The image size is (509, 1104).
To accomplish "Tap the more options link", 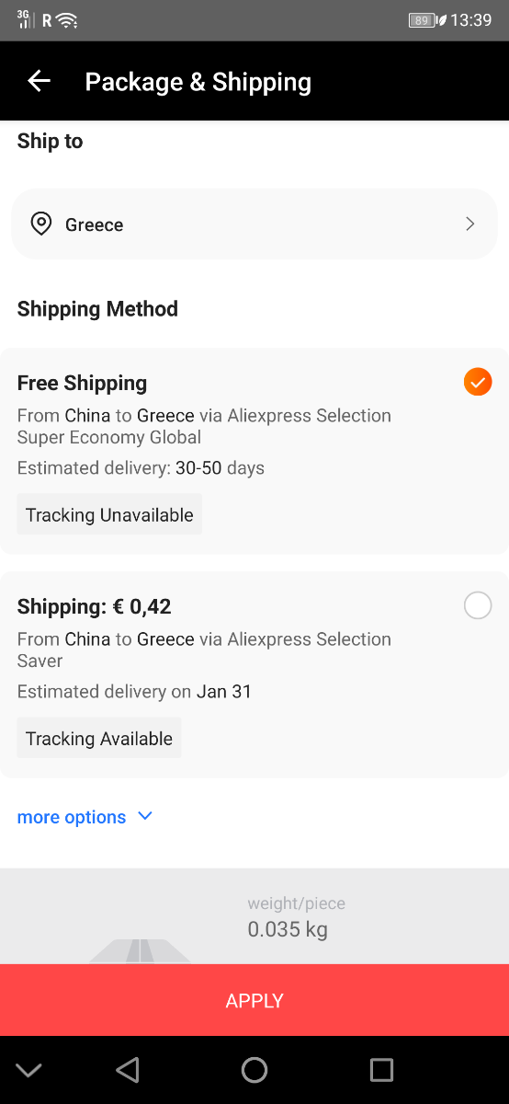I will [x=72, y=817].
